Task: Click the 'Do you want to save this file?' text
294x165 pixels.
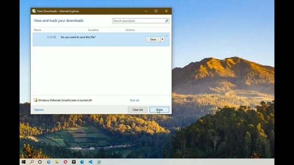Action: point(78,37)
